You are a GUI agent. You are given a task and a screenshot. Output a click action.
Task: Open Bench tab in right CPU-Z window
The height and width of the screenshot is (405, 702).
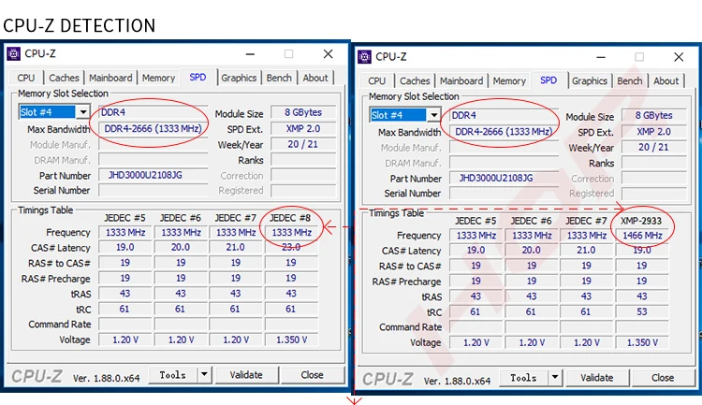pos(630,81)
